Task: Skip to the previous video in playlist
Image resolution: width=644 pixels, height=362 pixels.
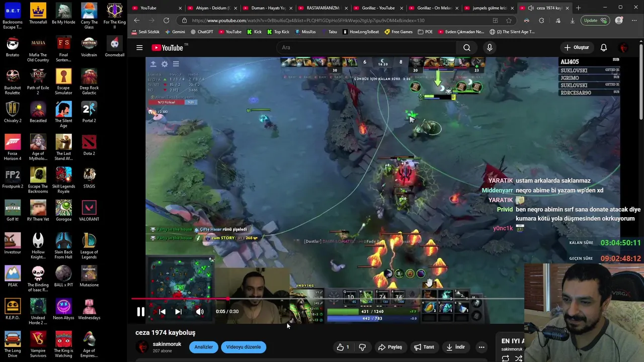Action: click(x=162, y=312)
